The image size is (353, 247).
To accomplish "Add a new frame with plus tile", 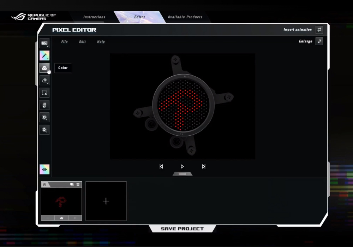I will coord(106,201).
